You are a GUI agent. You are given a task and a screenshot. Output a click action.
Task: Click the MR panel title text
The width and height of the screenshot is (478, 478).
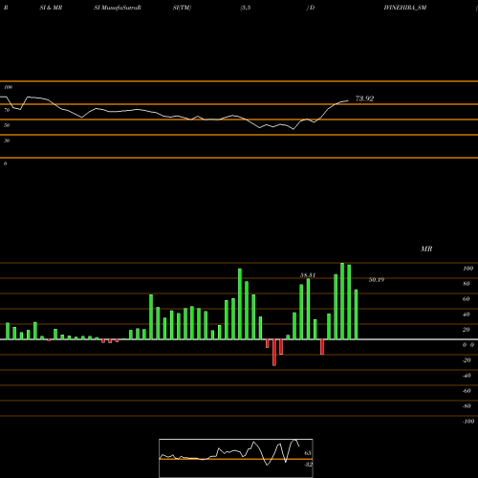426,249
